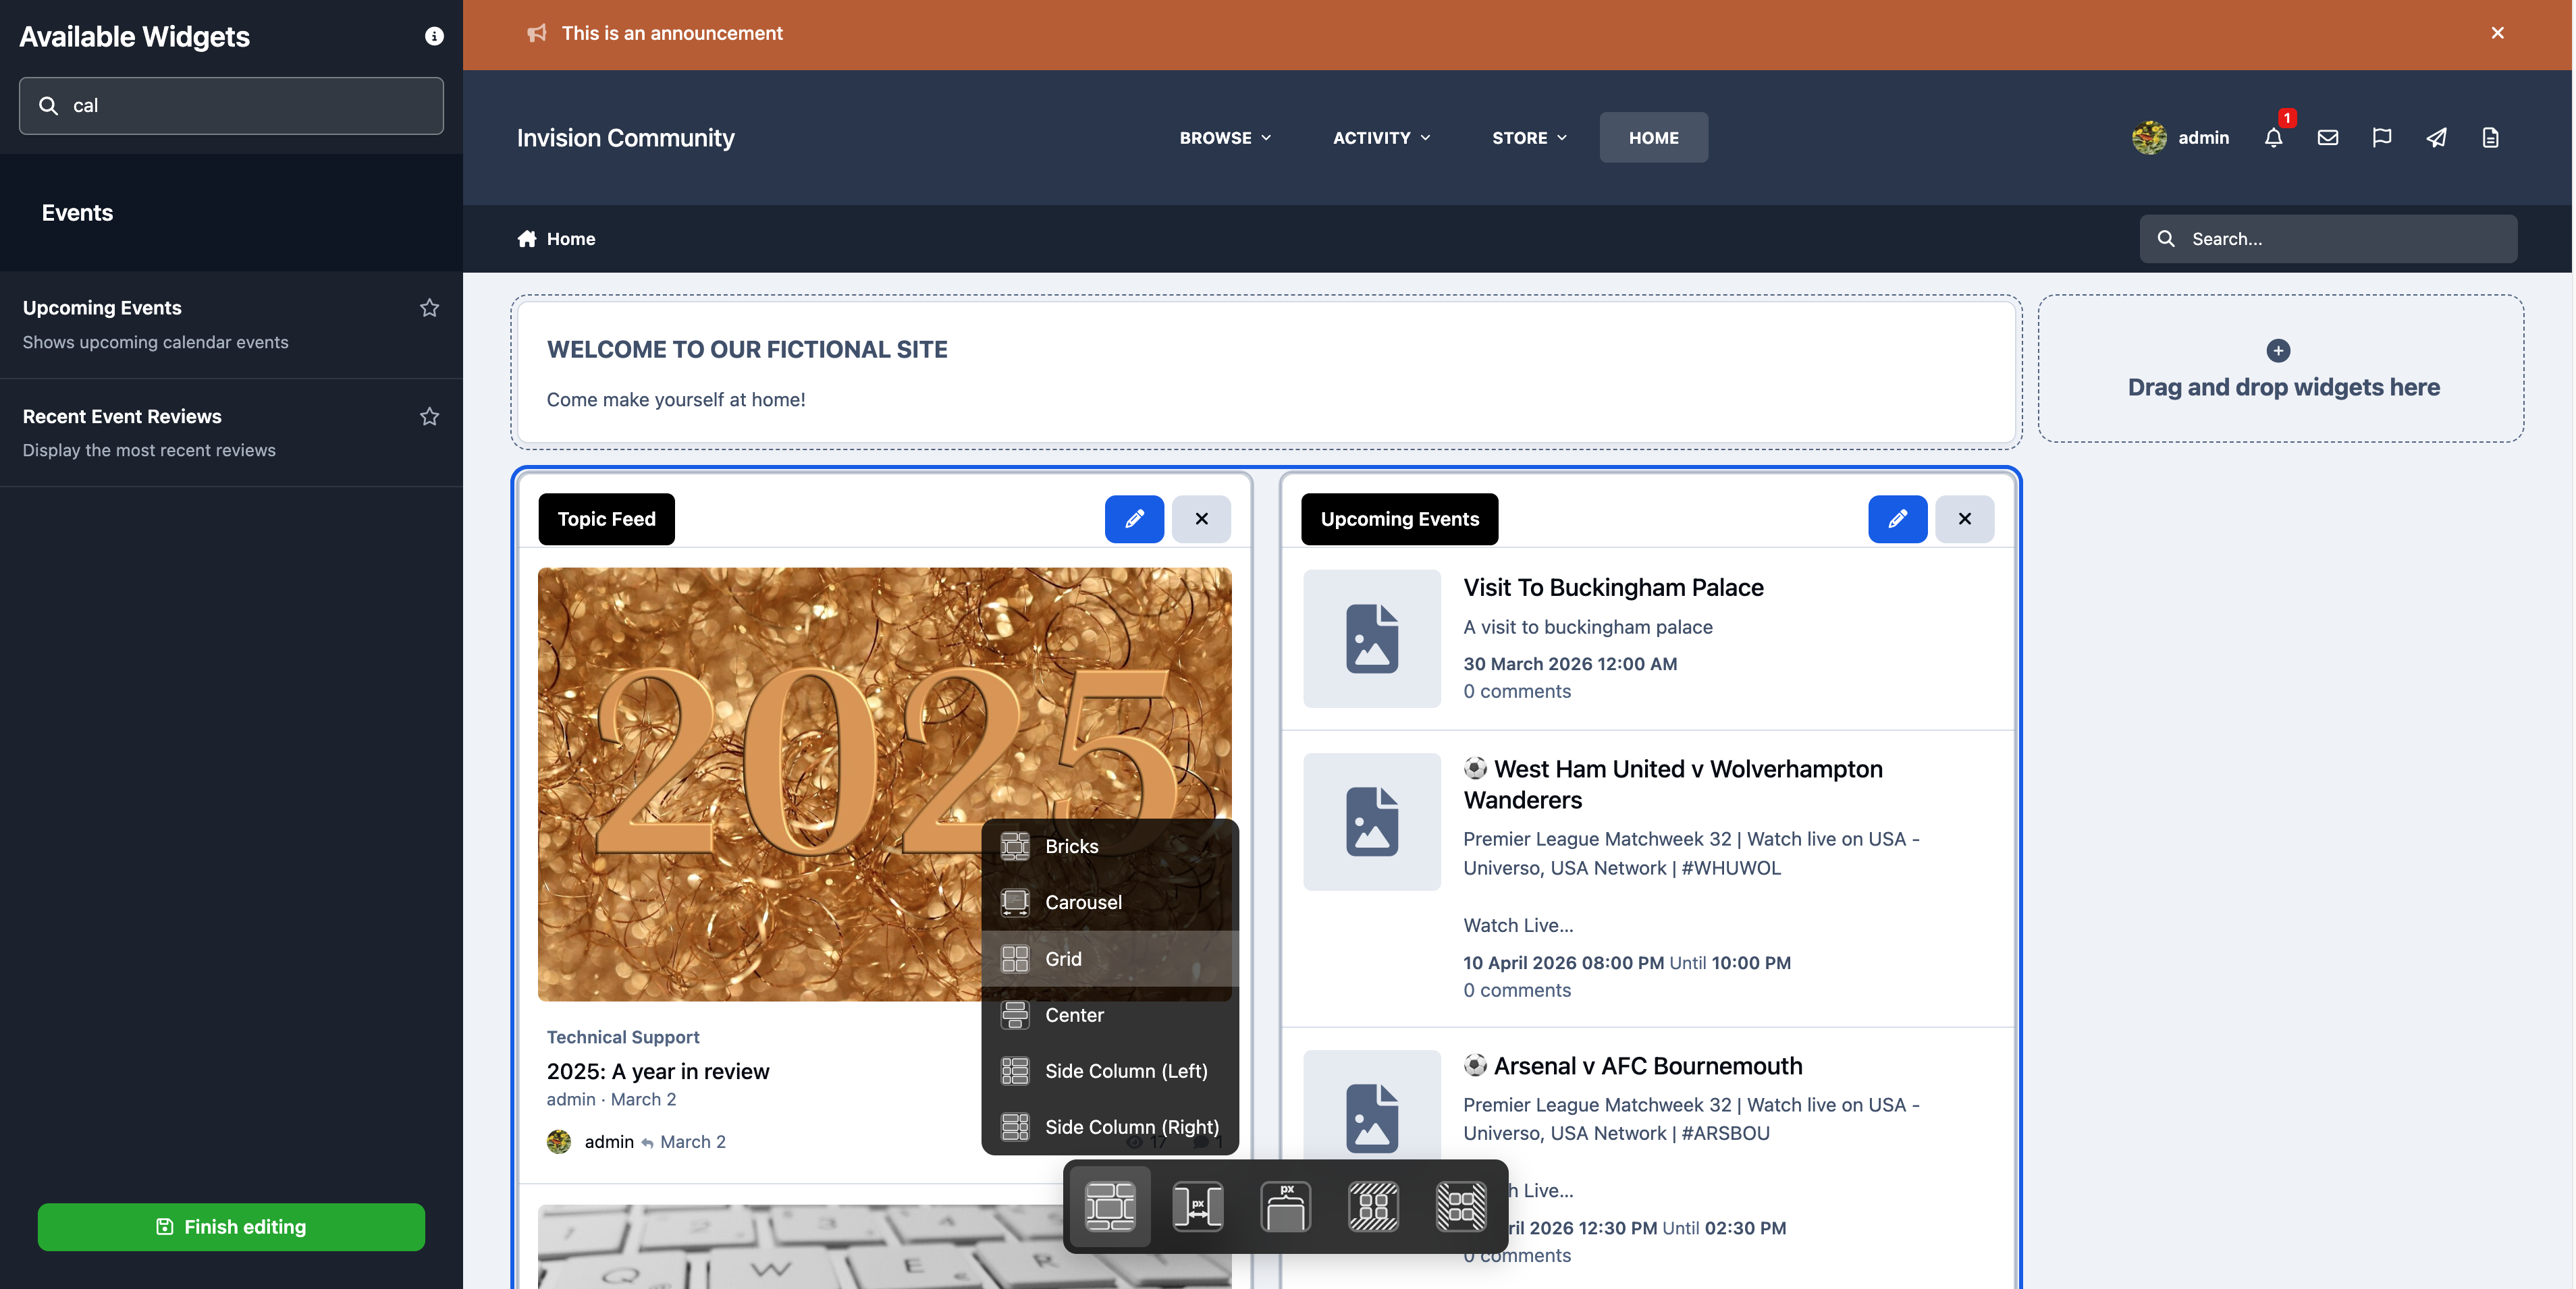Click the Topic Feed widget label
2576x1289 pixels.
[x=606, y=519]
